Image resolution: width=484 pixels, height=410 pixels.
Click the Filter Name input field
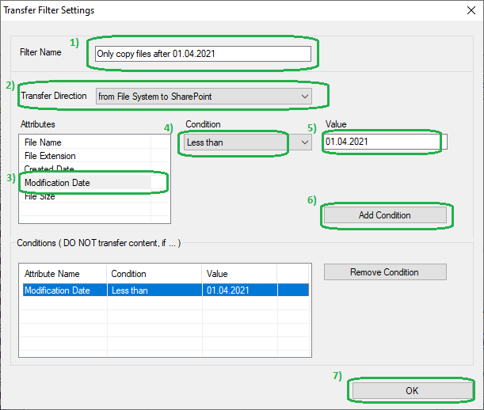[203, 54]
